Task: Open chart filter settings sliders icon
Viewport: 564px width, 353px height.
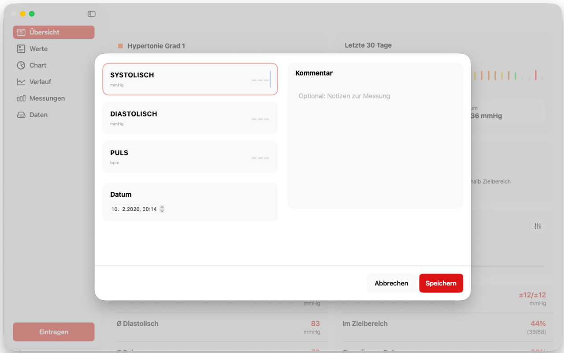Action: 538,226
